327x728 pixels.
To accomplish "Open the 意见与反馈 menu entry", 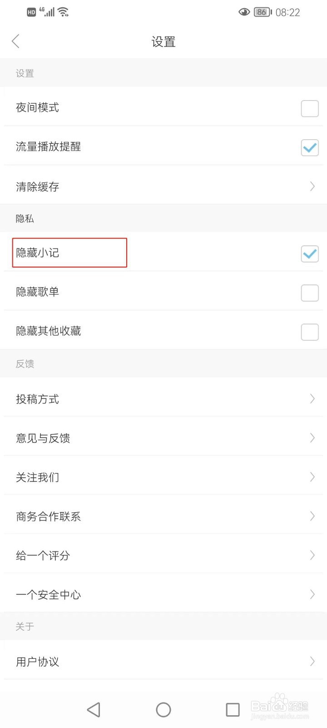I will 163,438.
